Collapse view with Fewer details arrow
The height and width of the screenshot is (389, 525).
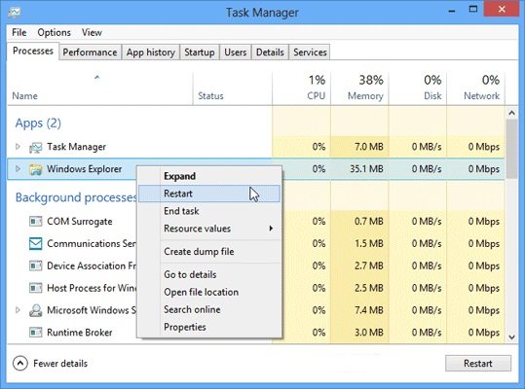pos(20,363)
